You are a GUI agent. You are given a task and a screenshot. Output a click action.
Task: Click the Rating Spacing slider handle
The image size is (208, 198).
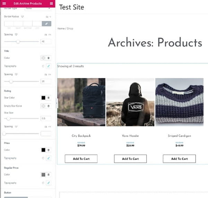[4, 134]
